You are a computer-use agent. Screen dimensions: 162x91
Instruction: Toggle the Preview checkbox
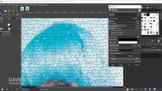coord(110,61)
